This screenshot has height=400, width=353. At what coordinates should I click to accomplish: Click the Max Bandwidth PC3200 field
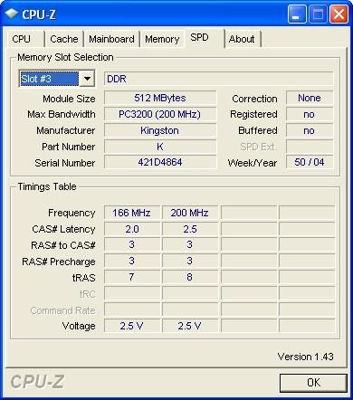tap(160, 114)
